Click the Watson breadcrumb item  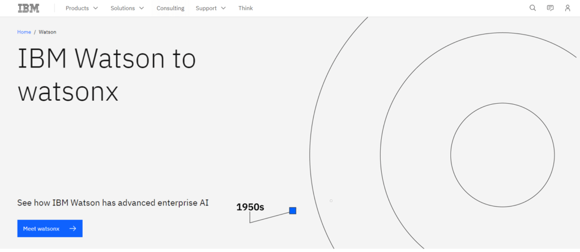click(48, 32)
